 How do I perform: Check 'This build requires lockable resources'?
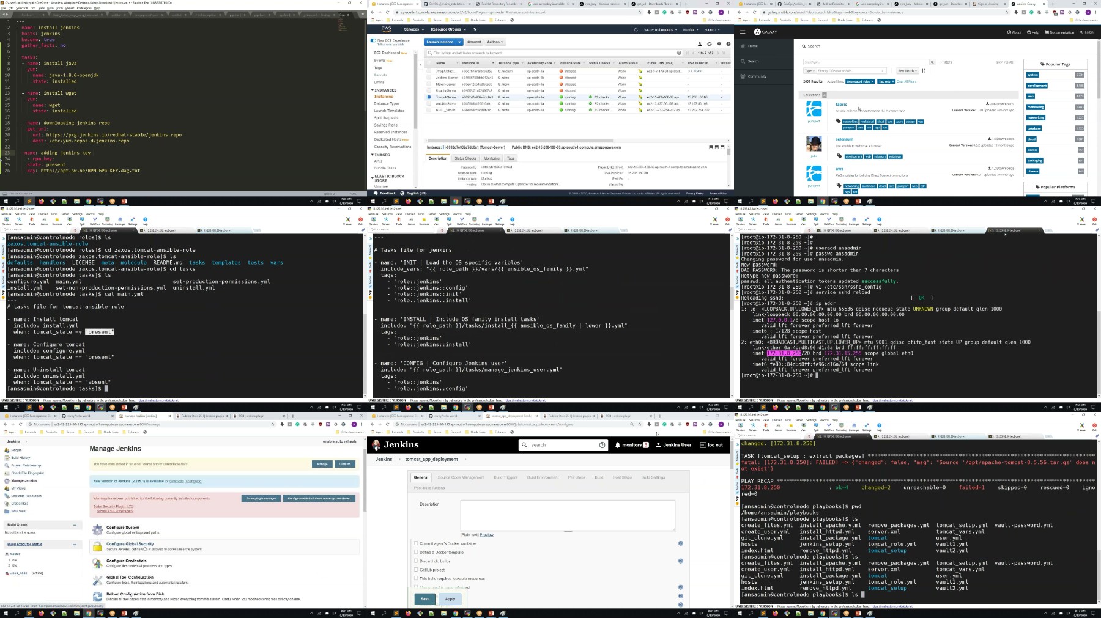point(416,578)
